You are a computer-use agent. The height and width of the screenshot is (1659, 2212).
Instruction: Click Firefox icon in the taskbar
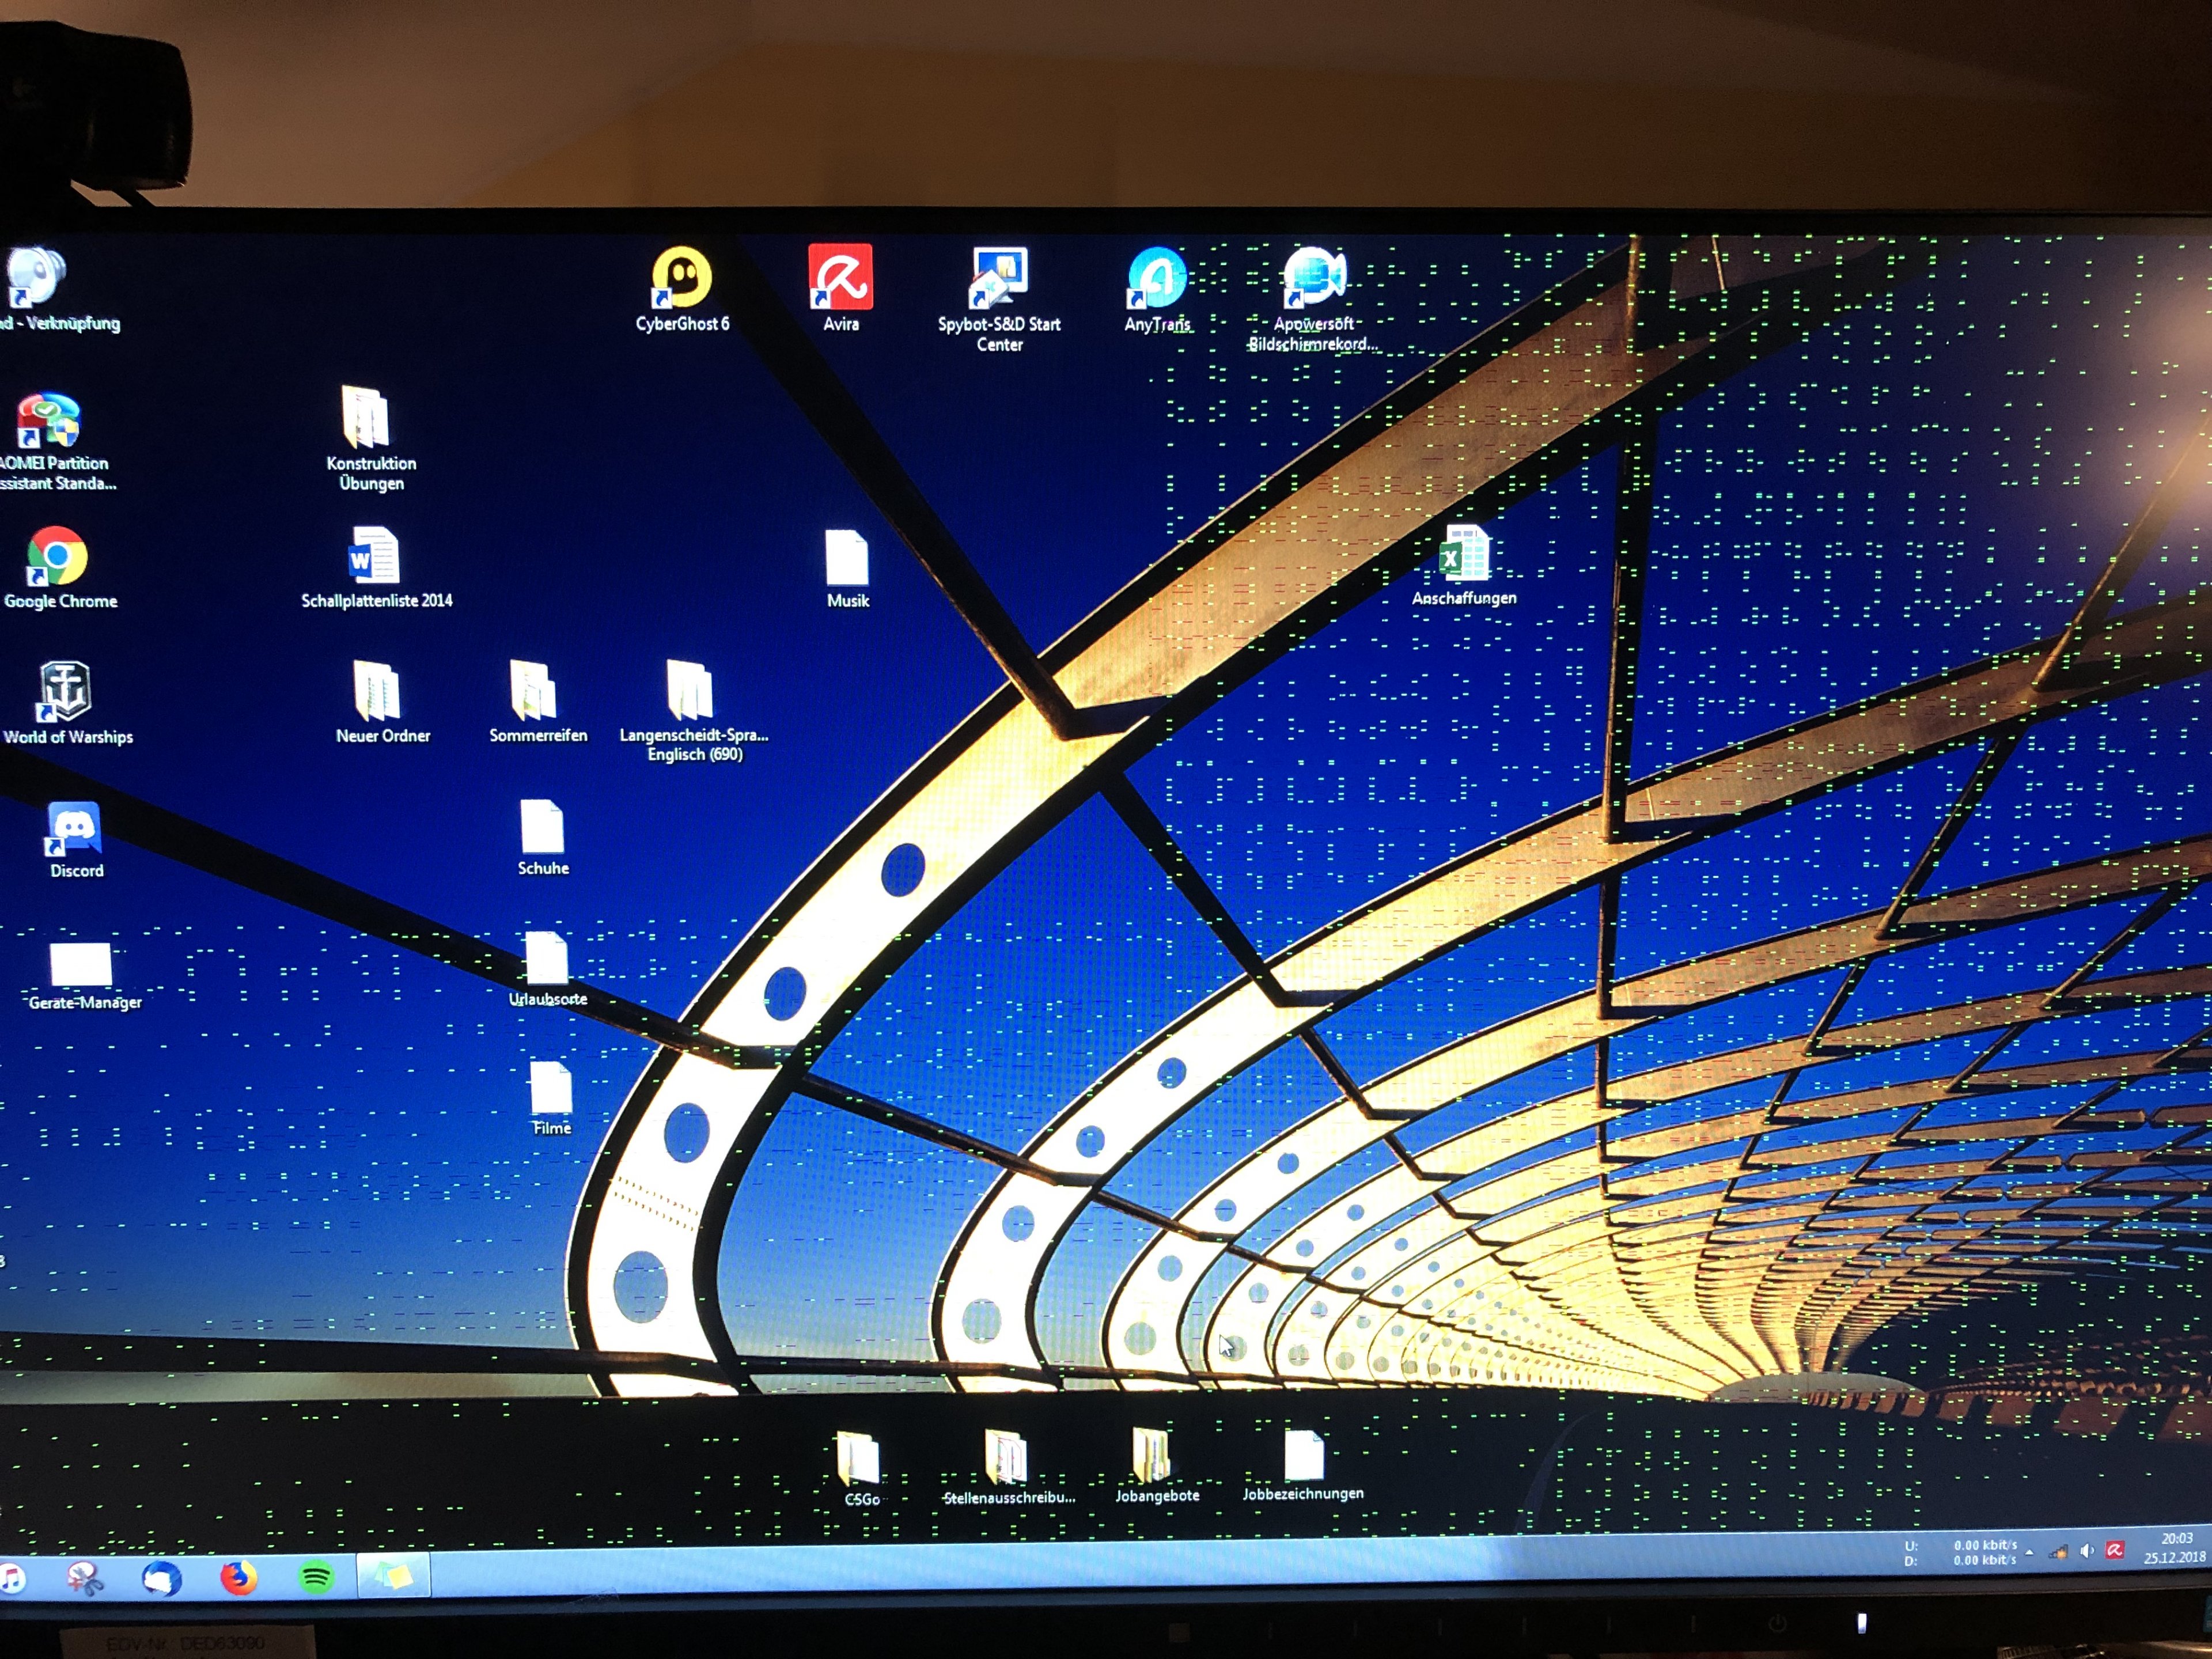[x=238, y=1578]
